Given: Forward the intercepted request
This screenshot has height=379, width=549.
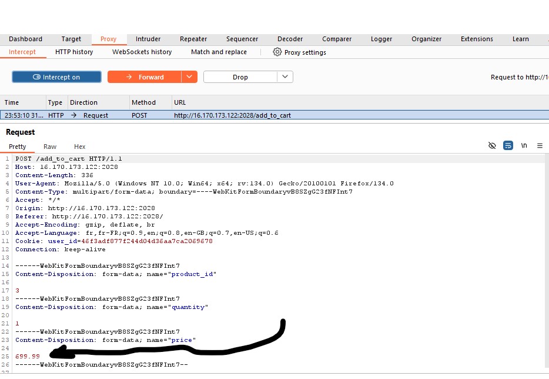Looking at the screenshot, I should coord(144,77).
